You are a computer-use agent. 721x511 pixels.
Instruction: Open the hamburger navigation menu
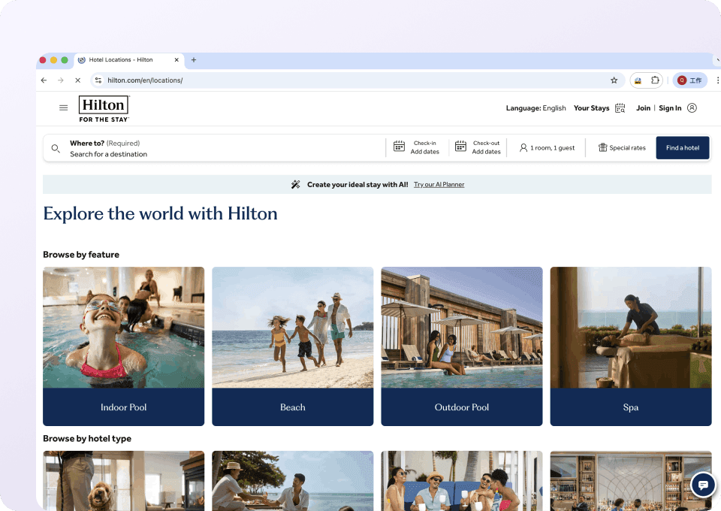(64, 107)
